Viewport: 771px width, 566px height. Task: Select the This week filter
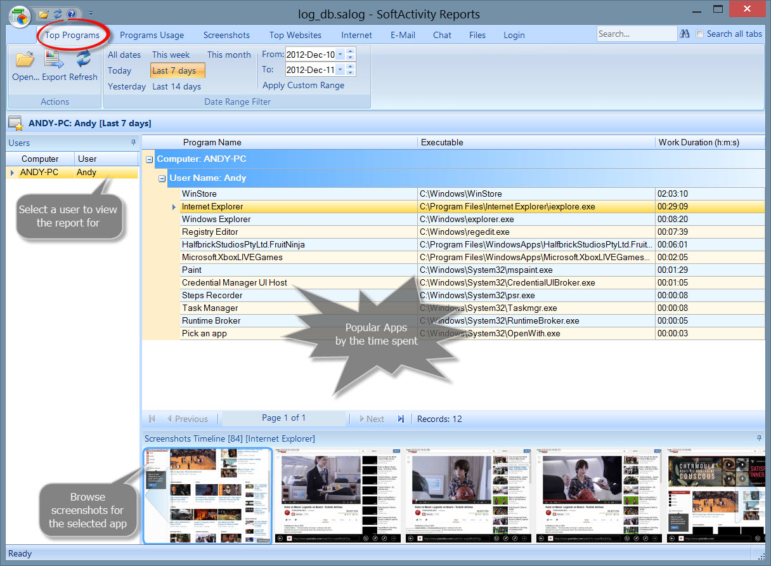[x=171, y=55]
